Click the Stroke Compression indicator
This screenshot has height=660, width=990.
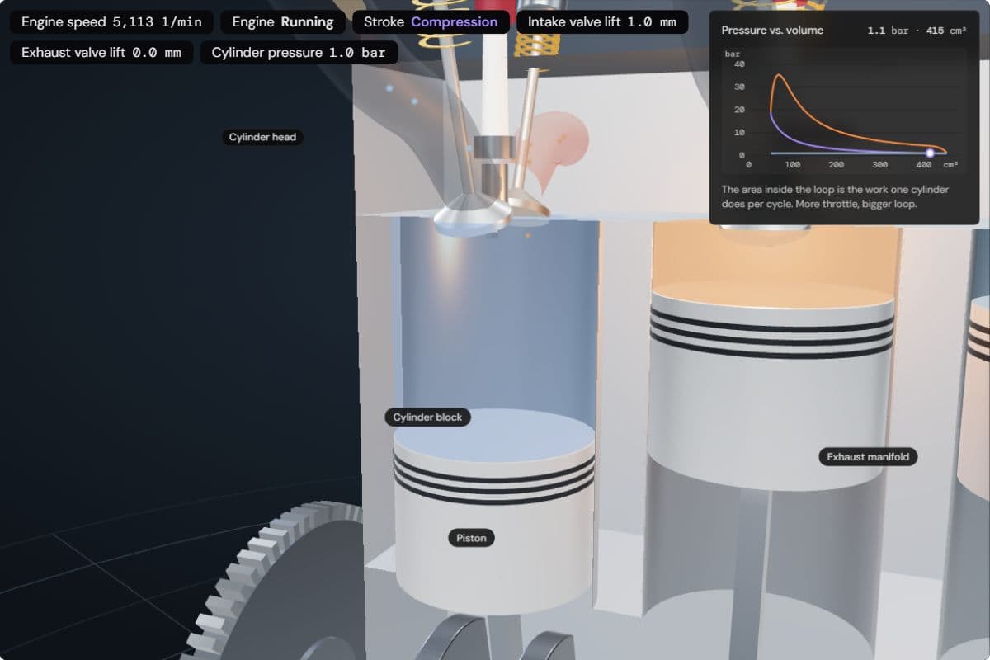pos(431,22)
